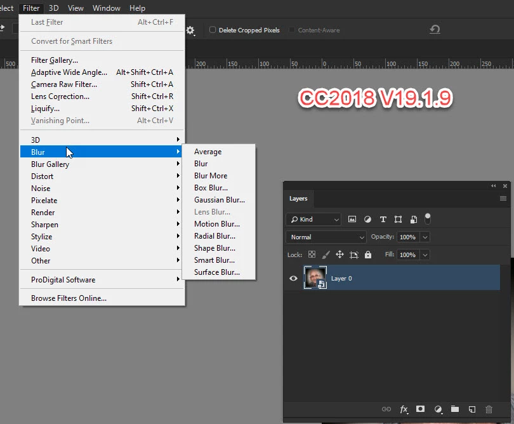Choose Box Blur filter
Screen dimensions: 514x424
coord(219,188)
